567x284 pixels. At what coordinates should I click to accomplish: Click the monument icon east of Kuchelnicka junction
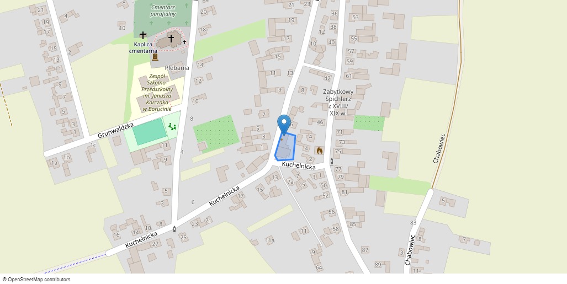(332, 162)
